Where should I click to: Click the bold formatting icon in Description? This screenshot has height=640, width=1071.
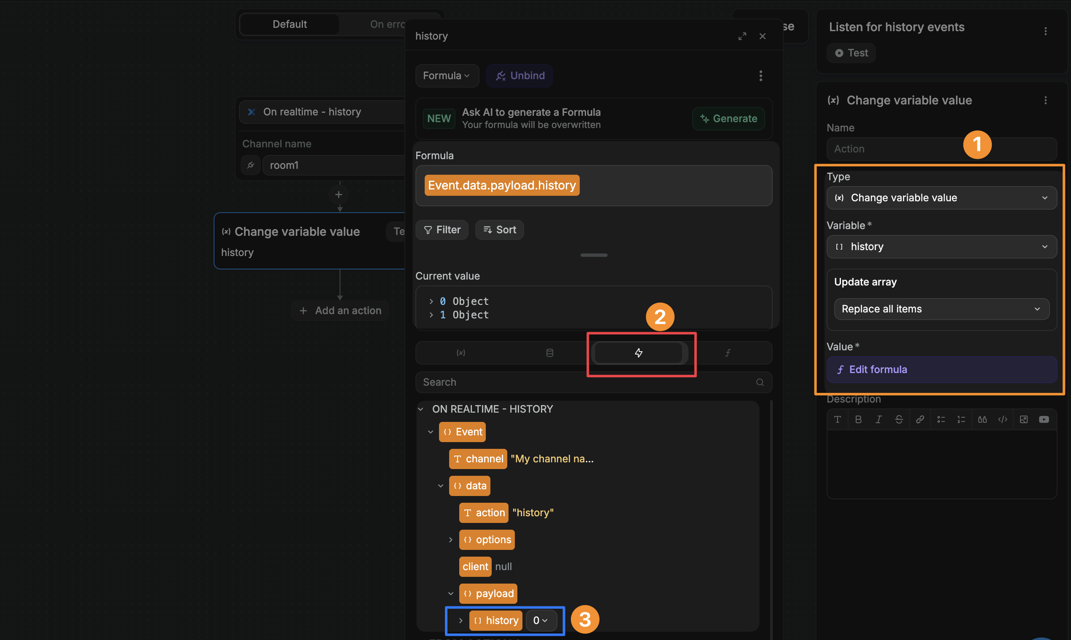[x=858, y=420]
